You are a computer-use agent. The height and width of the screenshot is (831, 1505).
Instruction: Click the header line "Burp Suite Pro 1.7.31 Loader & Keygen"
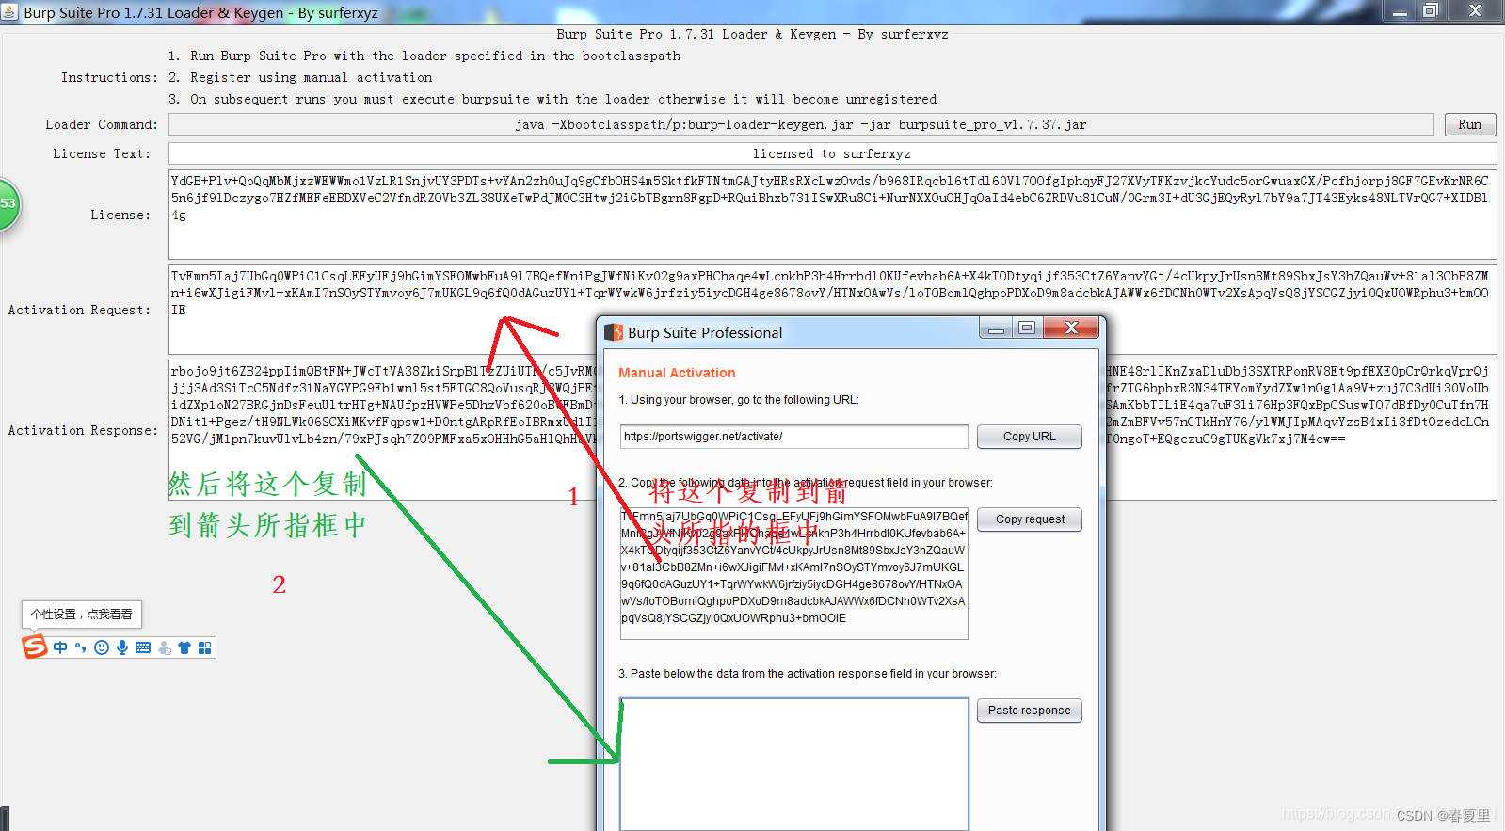pos(753,34)
